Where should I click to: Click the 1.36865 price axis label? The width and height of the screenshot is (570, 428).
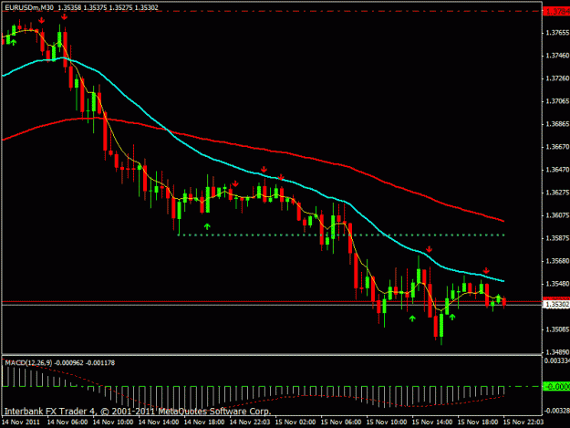pos(557,124)
